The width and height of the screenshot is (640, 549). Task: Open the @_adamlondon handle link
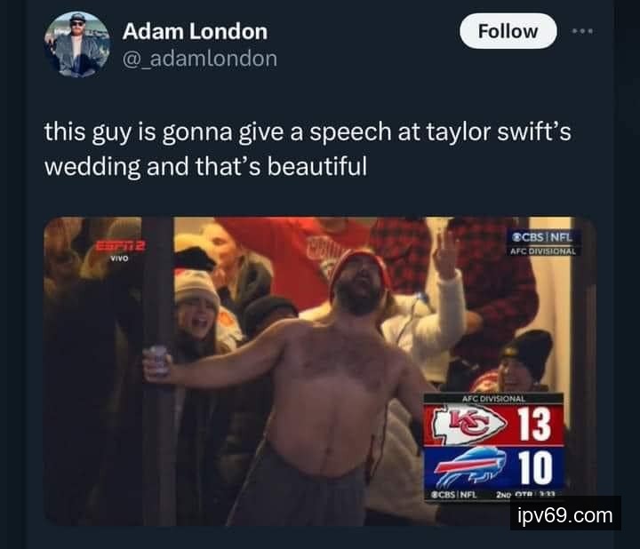200,59
